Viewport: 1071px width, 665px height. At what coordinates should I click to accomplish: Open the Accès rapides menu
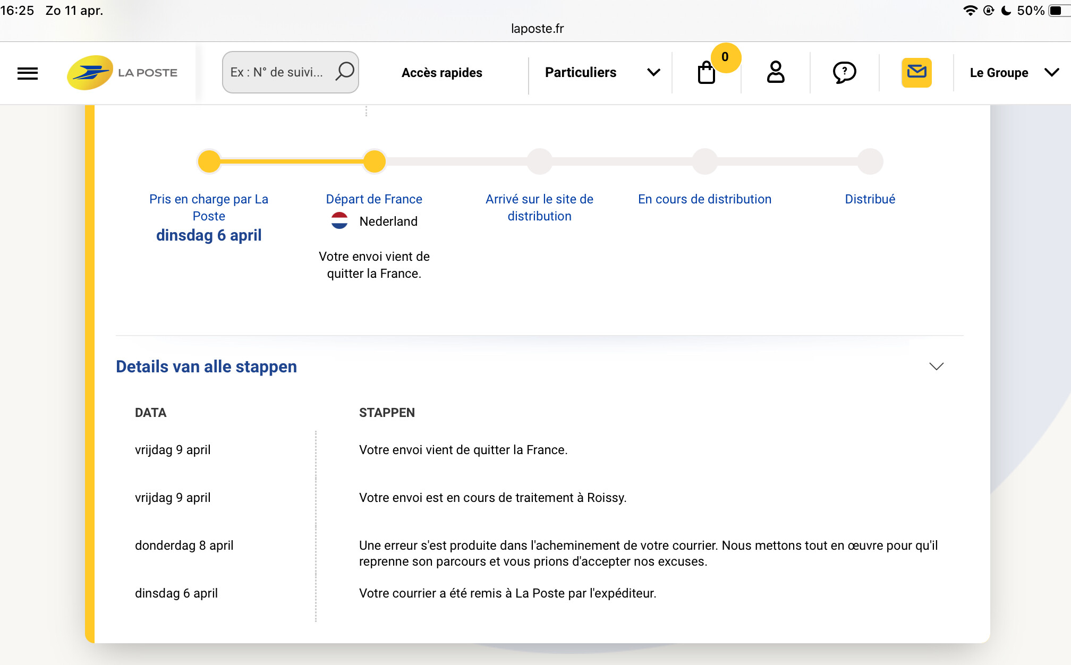click(x=442, y=73)
